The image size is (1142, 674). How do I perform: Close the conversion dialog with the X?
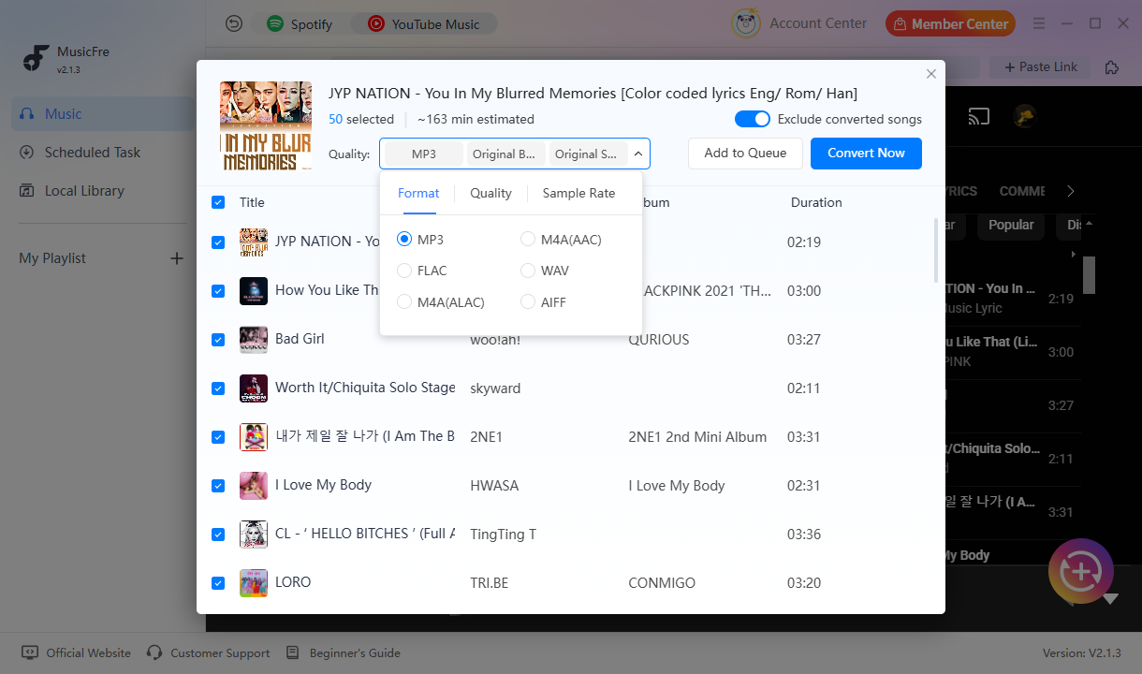(930, 74)
